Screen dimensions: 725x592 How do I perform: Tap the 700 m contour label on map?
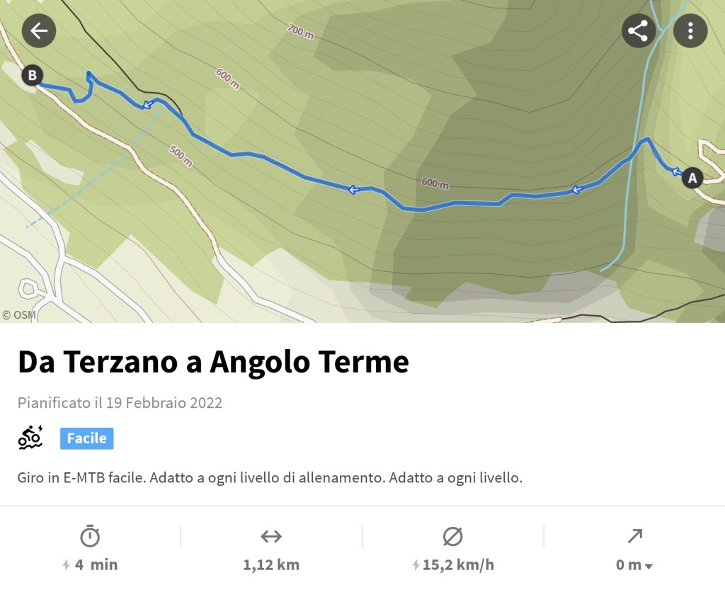coord(301,32)
